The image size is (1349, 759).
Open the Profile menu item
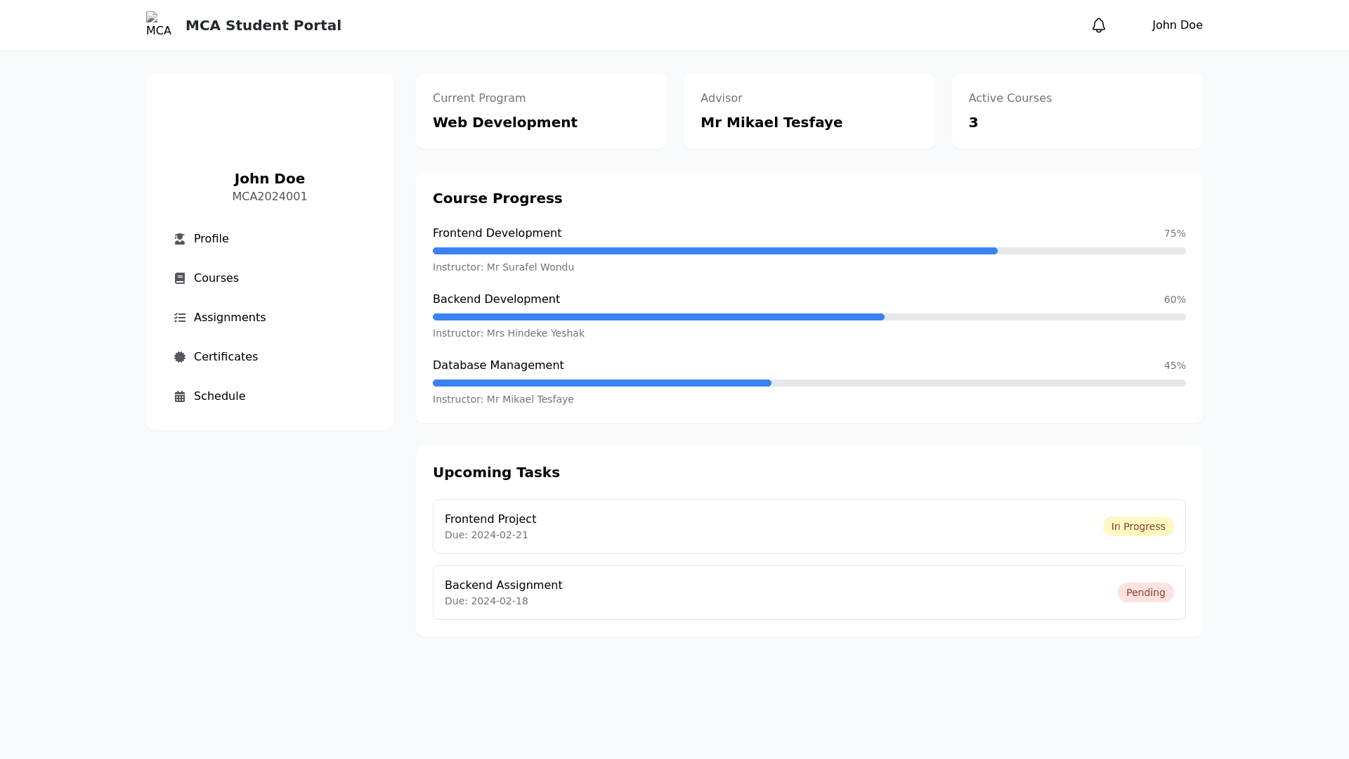point(211,239)
